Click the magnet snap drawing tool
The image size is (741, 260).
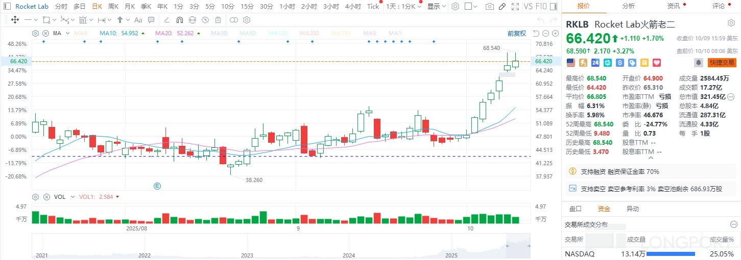(x=179, y=20)
